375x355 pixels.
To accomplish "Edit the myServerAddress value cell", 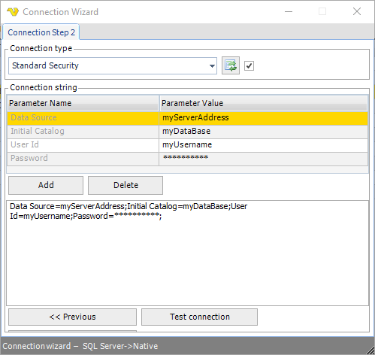I will (264, 118).
